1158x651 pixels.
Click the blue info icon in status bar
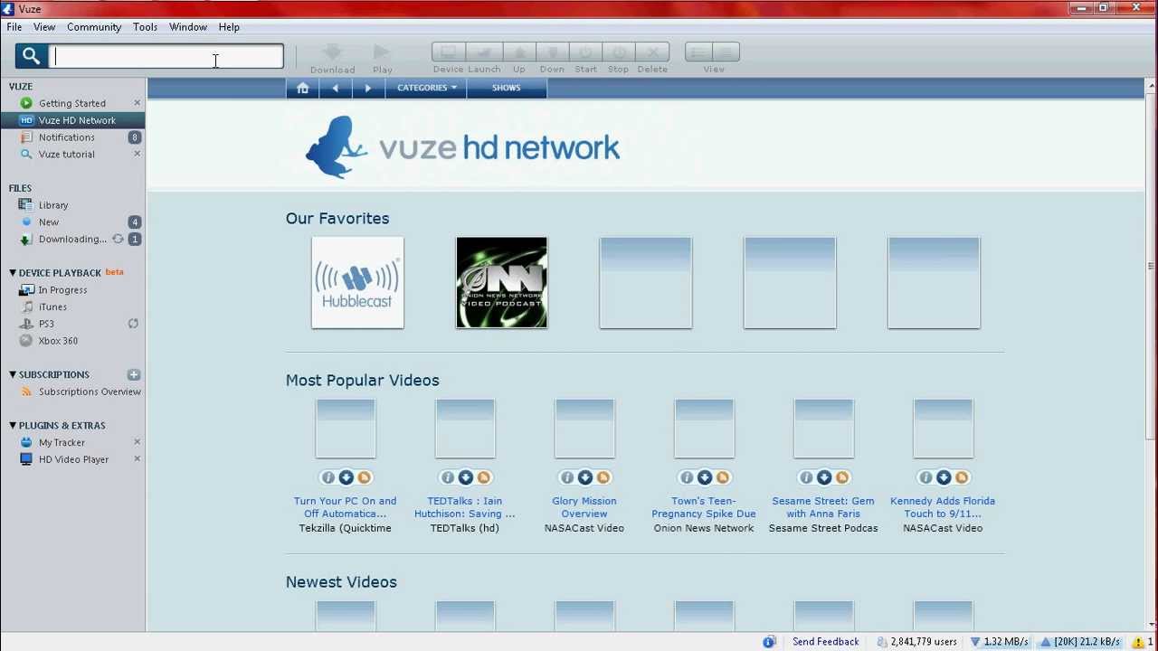[769, 642]
